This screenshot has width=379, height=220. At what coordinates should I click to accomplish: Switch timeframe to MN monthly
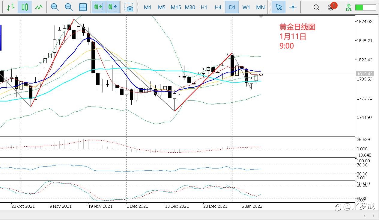tap(260, 7)
